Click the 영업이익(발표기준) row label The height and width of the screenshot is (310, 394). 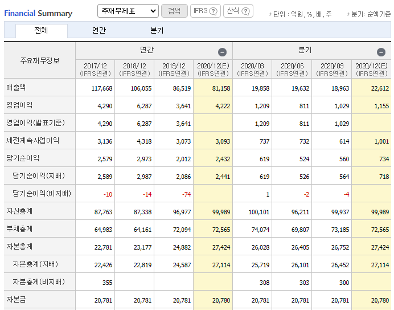(x=35, y=123)
